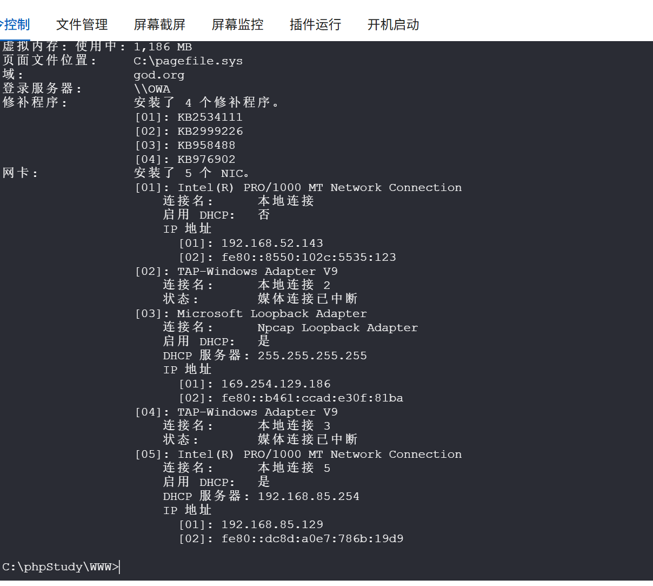Select the 开机启动 tab

(393, 24)
